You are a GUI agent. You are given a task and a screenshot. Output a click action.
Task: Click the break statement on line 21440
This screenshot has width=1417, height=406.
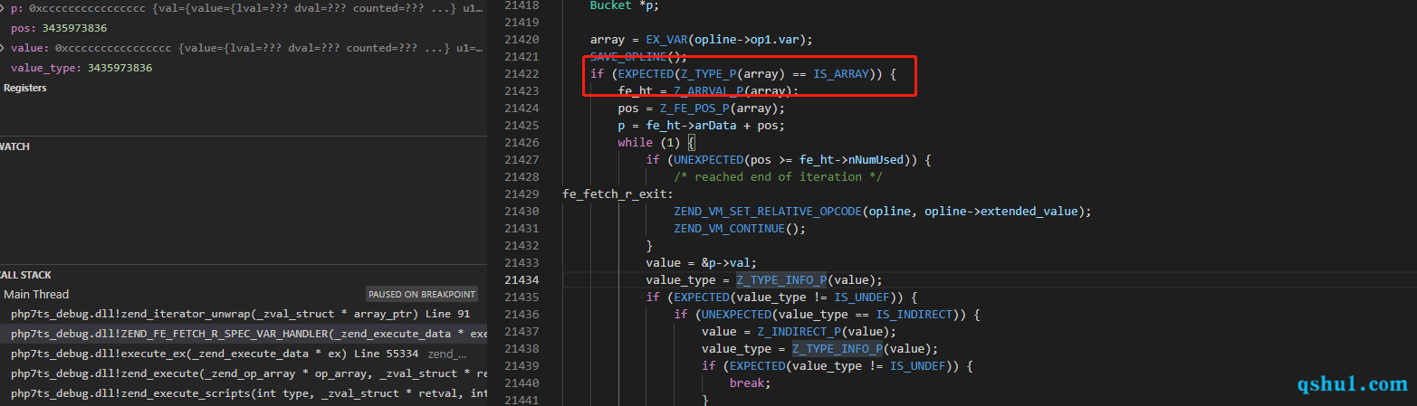pyautogui.click(x=751, y=383)
